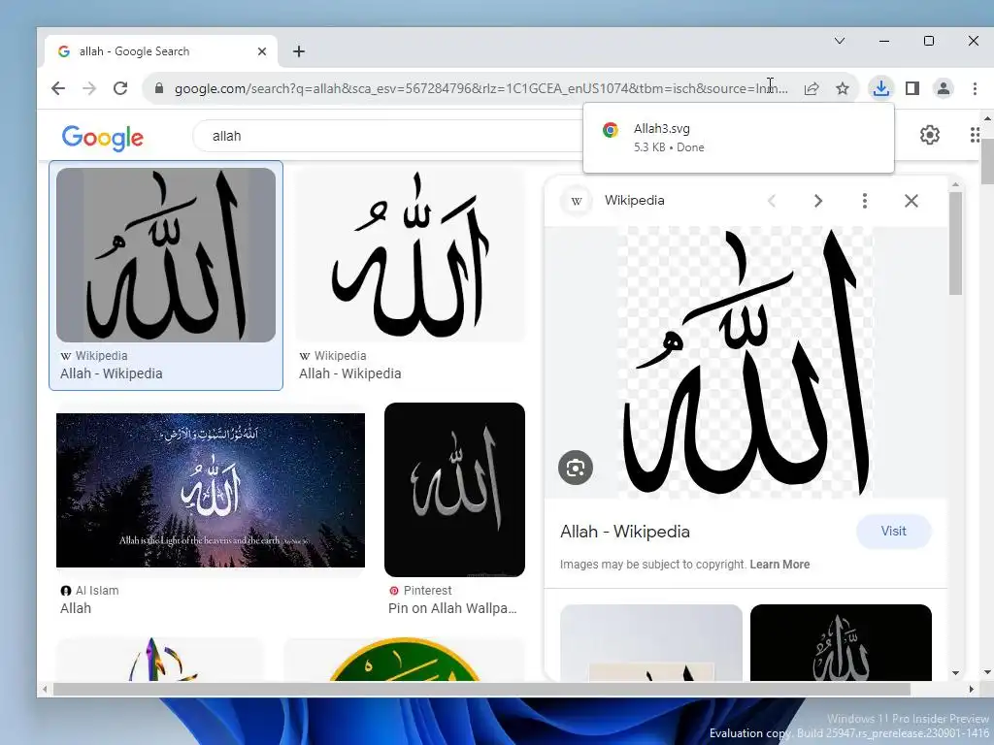
Task: Close the image preview panel
Action: tap(911, 201)
